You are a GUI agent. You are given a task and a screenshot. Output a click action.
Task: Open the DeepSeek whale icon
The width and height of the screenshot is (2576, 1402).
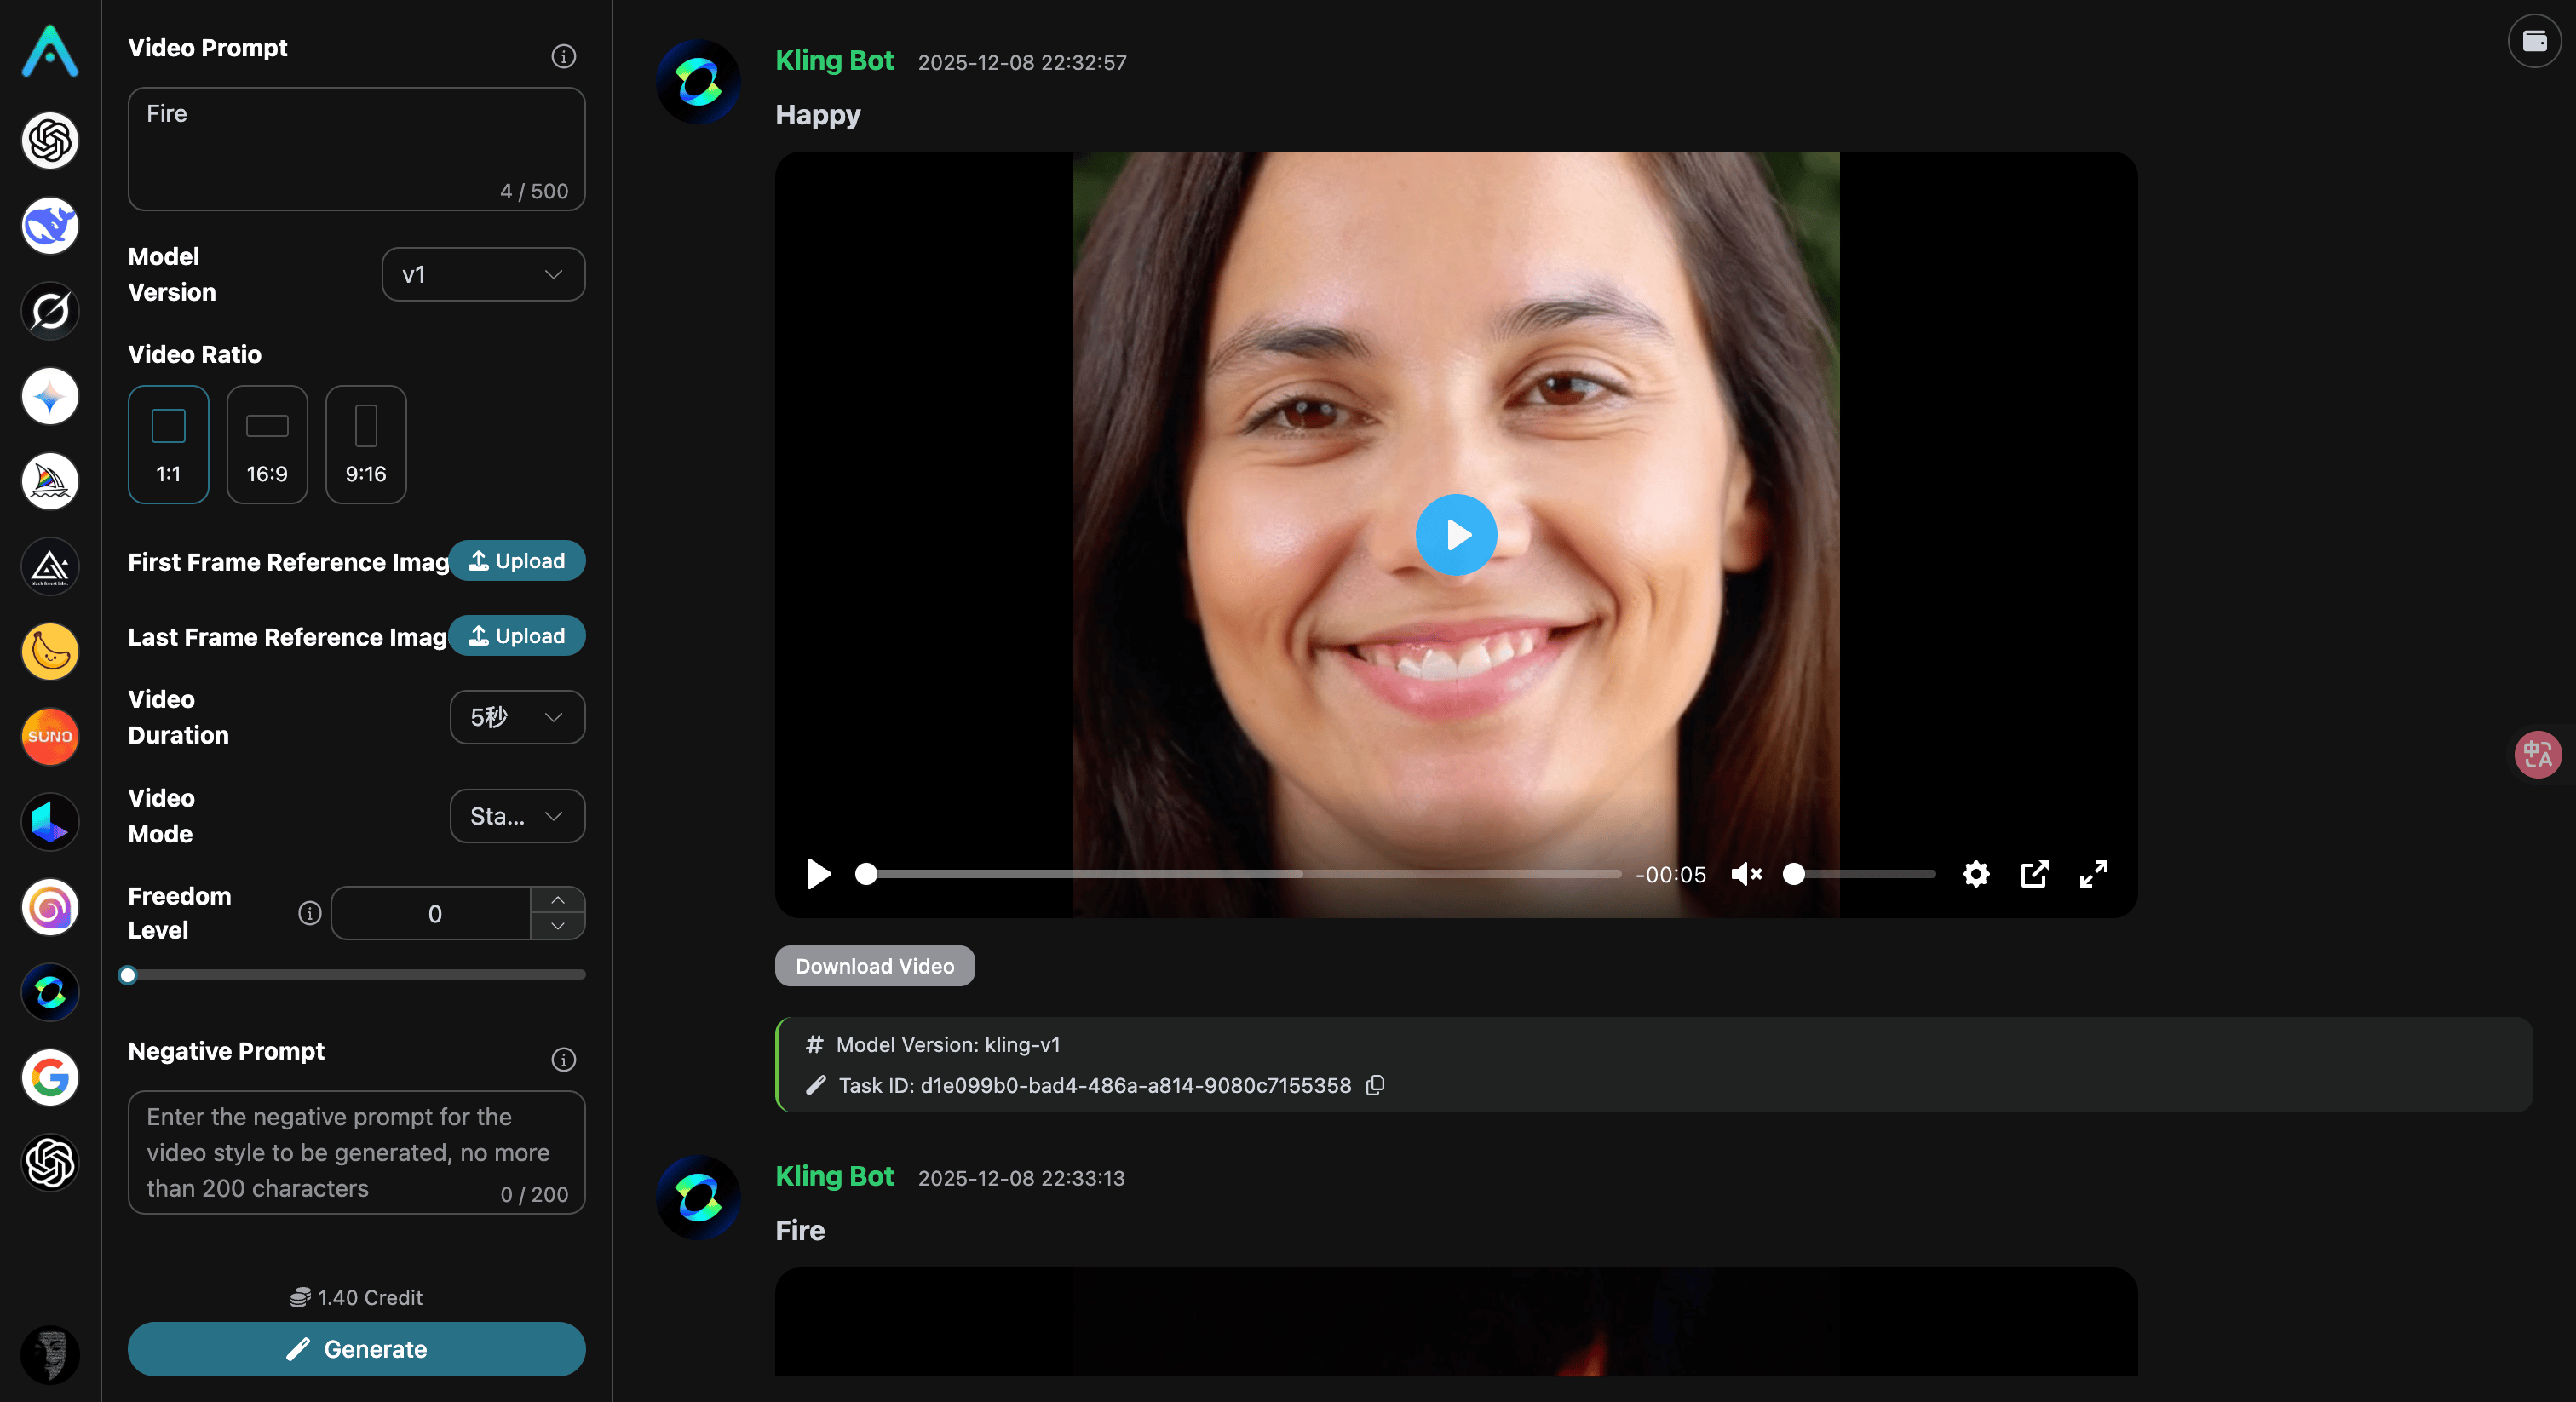(50, 225)
